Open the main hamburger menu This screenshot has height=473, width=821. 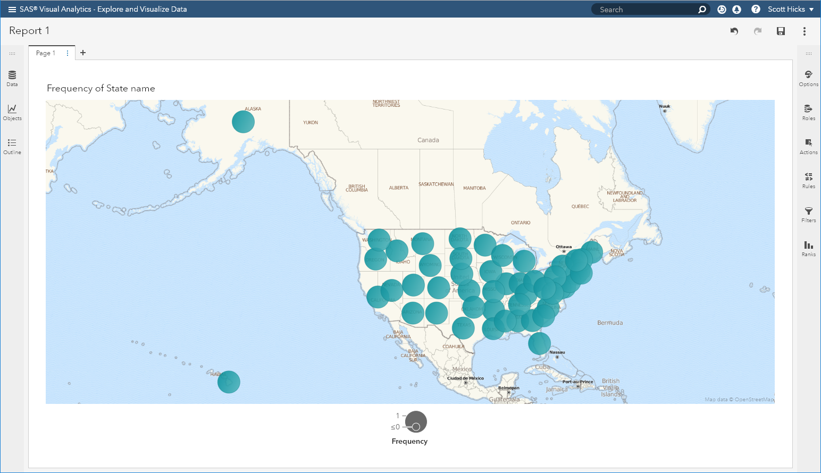[12, 10]
